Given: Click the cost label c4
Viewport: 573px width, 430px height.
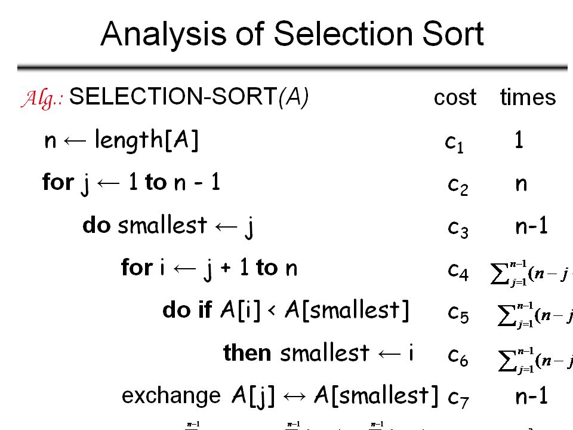Looking at the screenshot, I should pos(458,272).
